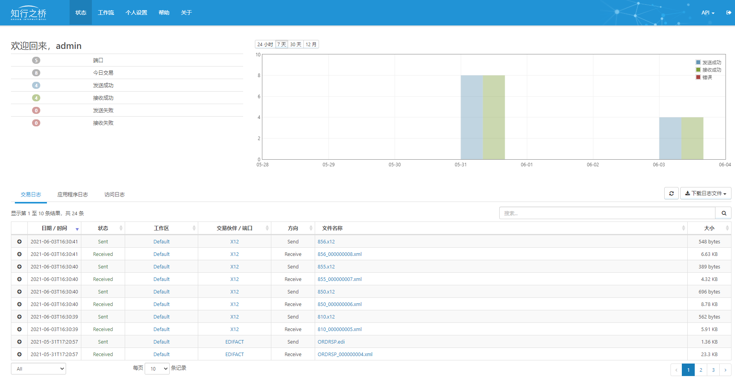Sort by date/time column arrow

tap(77, 229)
